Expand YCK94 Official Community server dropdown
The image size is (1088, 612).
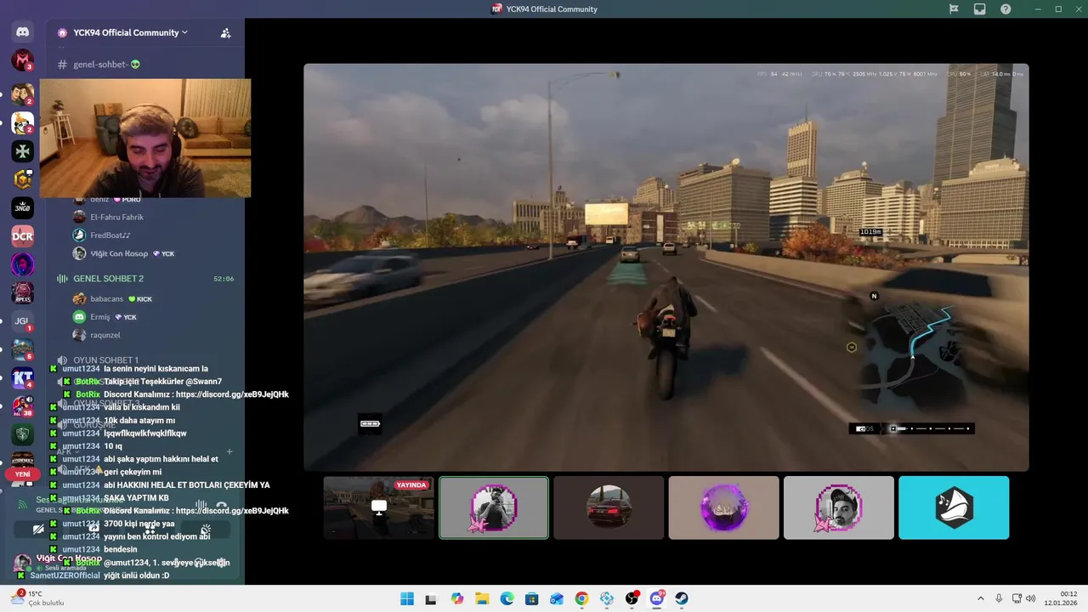coord(130,32)
